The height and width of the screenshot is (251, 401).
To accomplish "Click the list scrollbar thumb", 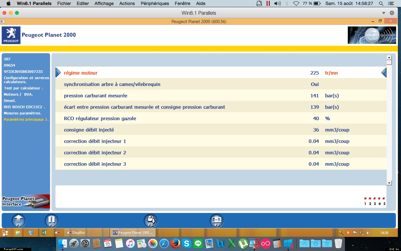I will tap(389, 62).
